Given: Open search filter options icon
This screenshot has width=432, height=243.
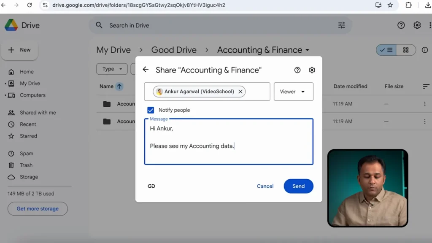Looking at the screenshot, I should (x=341, y=25).
